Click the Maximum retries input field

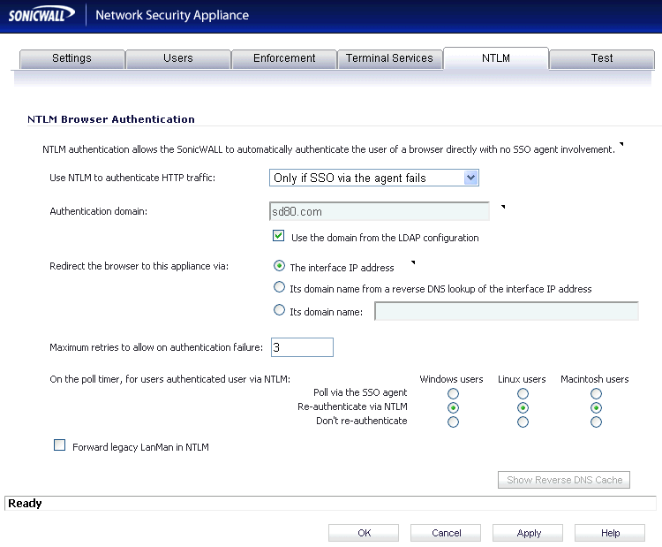tap(301, 347)
